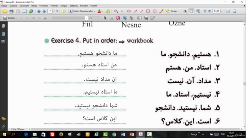Open the Düzenle menu

(13, 6)
